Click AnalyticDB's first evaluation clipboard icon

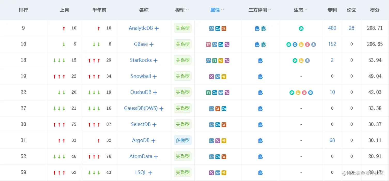click(x=257, y=28)
